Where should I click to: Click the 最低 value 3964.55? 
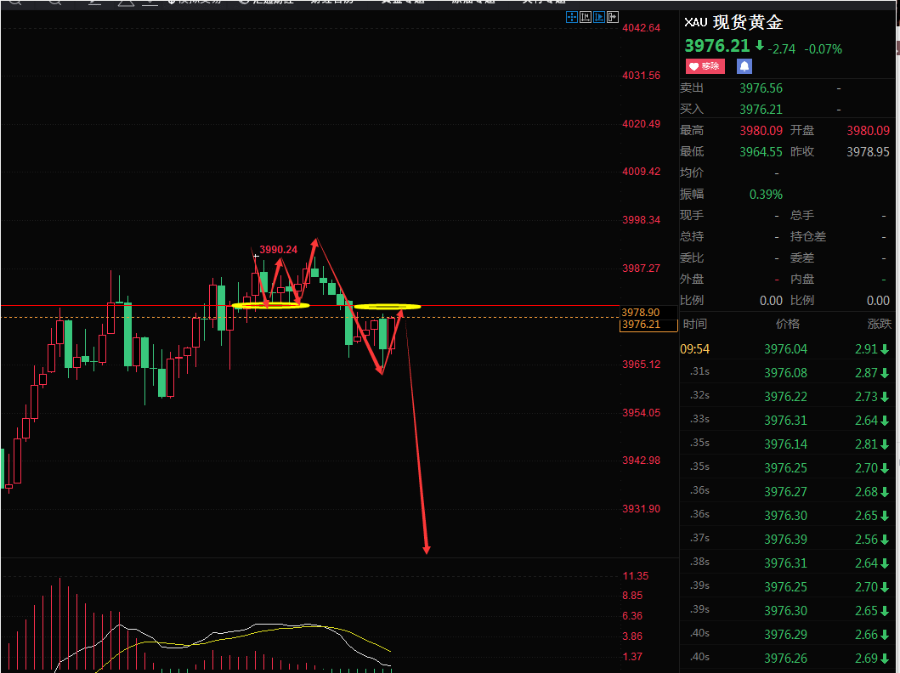[x=761, y=152]
